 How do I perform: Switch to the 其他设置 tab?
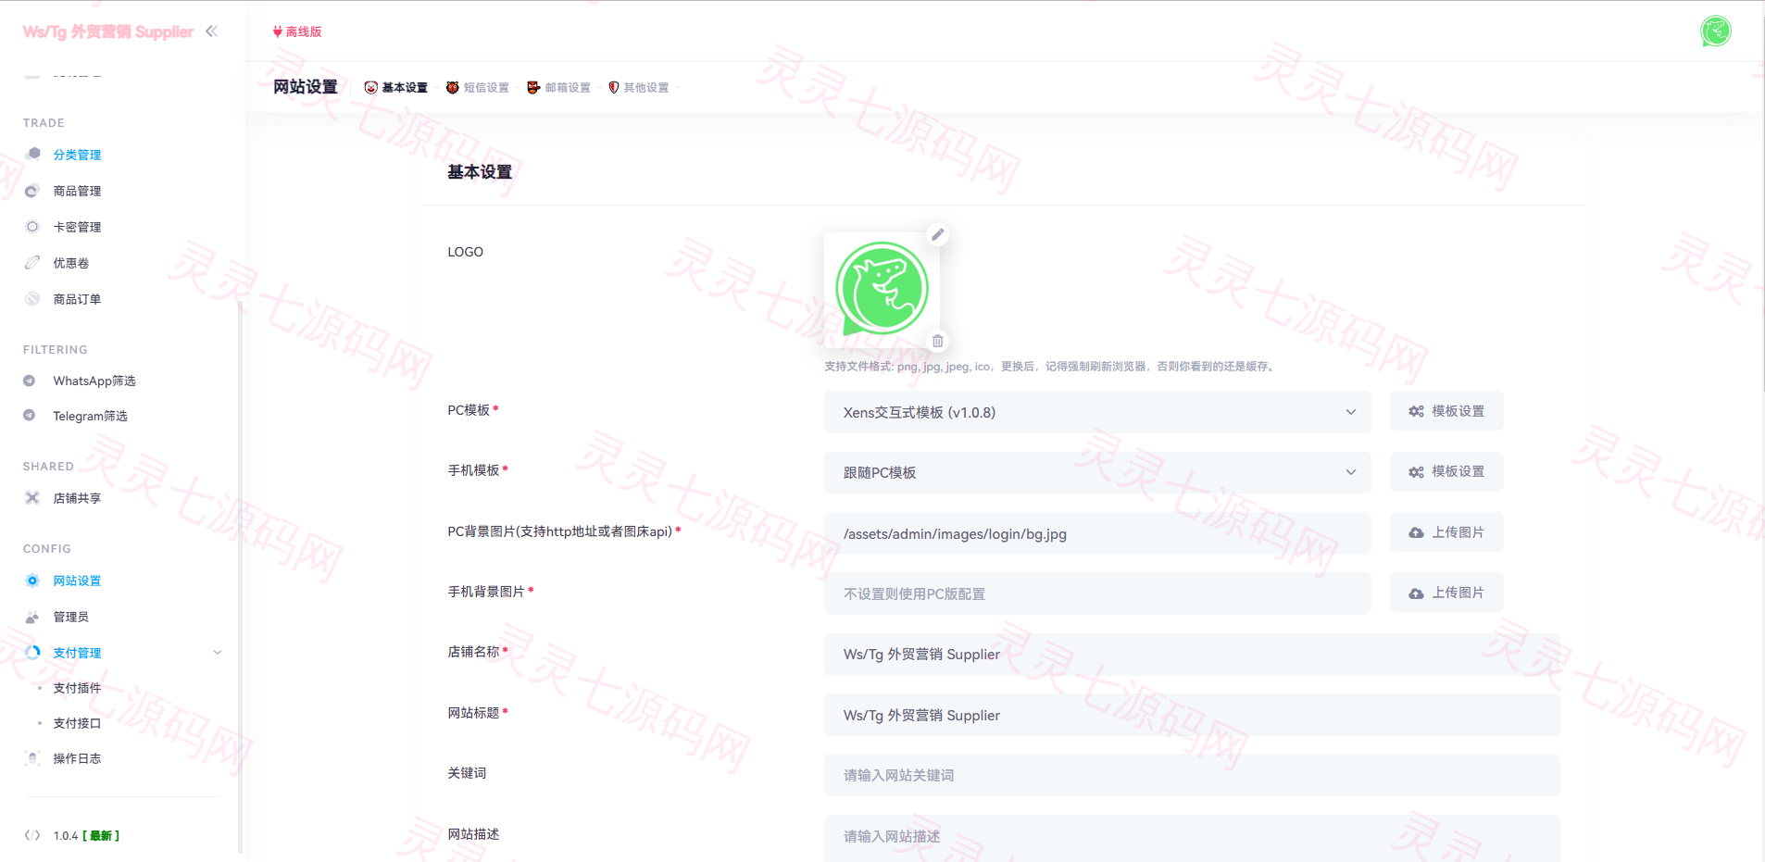(x=639, y=87)
